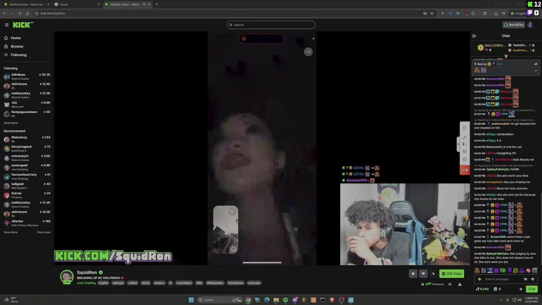The height and width of the screenshot is (305, 542).
Task: Show More following channels
Action: 11,123
